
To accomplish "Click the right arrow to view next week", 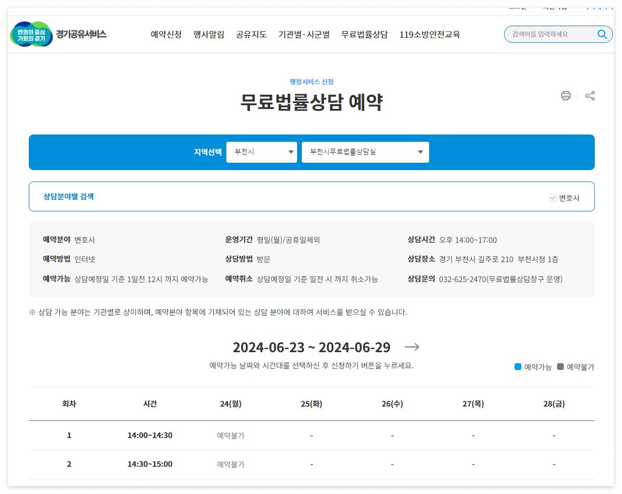I will click(412, 347).
